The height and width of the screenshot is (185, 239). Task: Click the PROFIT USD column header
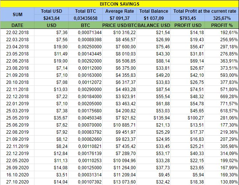(188, 25)
